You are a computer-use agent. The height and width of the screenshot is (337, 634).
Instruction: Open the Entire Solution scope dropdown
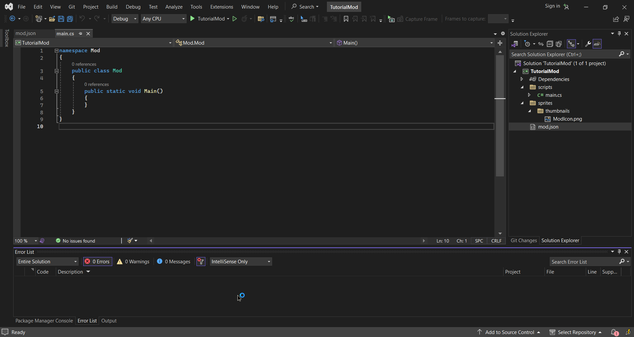48,262
